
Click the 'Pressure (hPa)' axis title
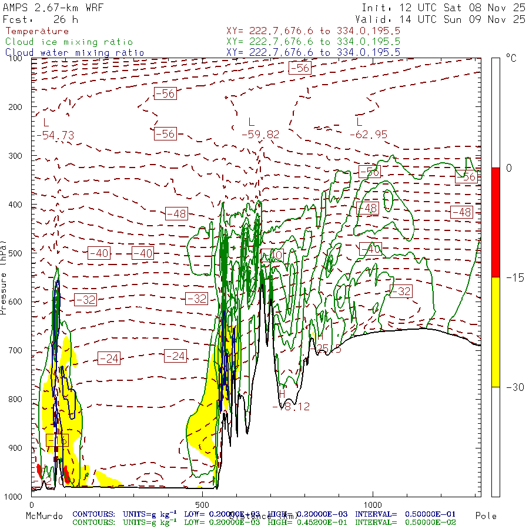[4, 277]
